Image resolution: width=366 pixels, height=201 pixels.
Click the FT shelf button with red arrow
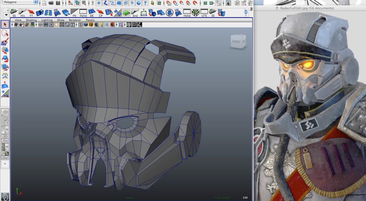point(31,13)
